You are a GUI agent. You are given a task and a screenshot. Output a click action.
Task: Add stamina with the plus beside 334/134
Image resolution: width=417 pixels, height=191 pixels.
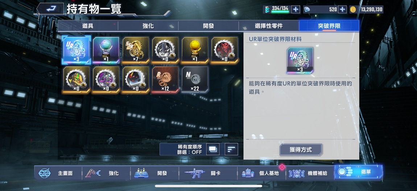point(296,9)
